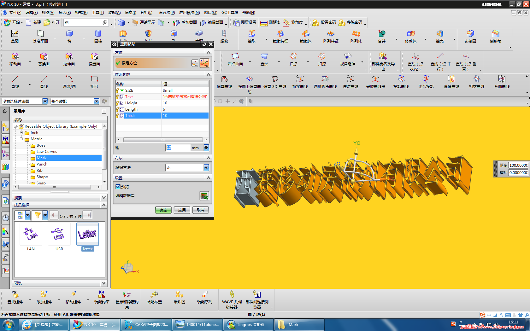Click the 取消 cancel button
The image size is (530, 331).
(201, 210)
